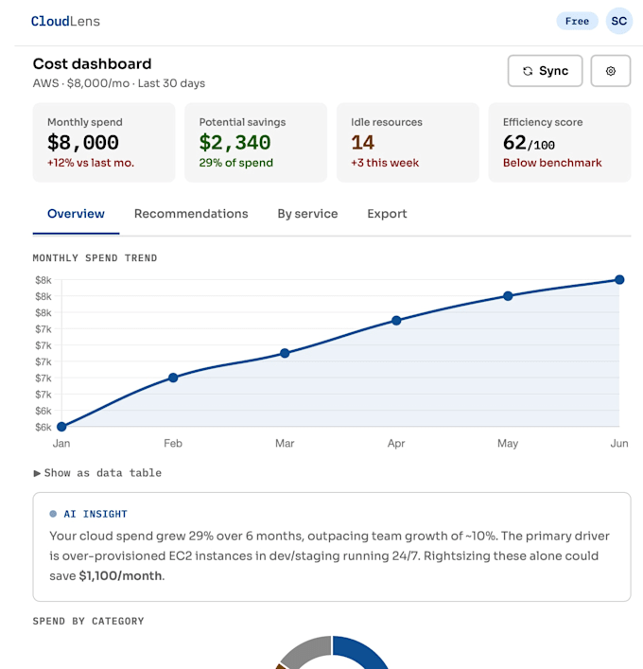This screenshot has width=643, height=669.
Task: Click the '+3 this week' text
Action: point(385,163)
